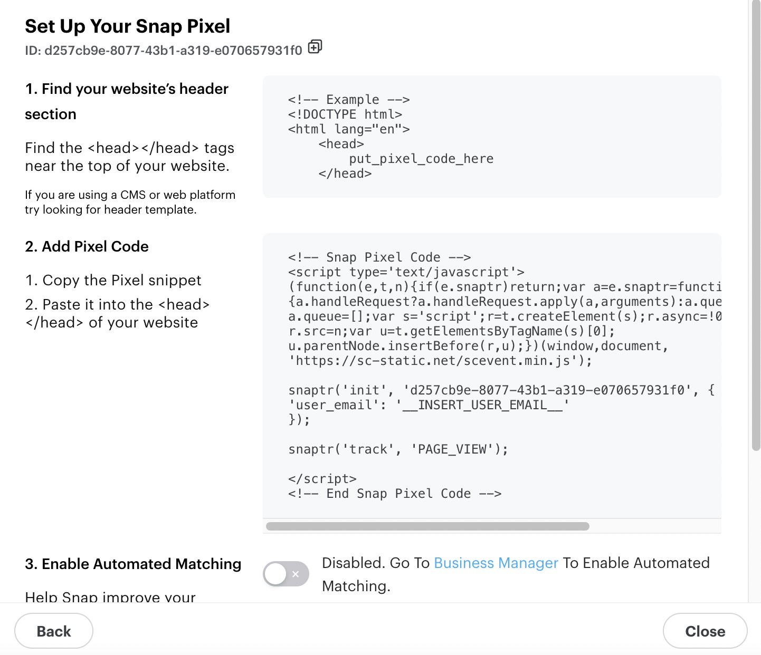The width and height of the screenshot is (761, 655).
Task: Click the snaptr 'track' PAGE_VIEW code line
Action: [398, 449]
